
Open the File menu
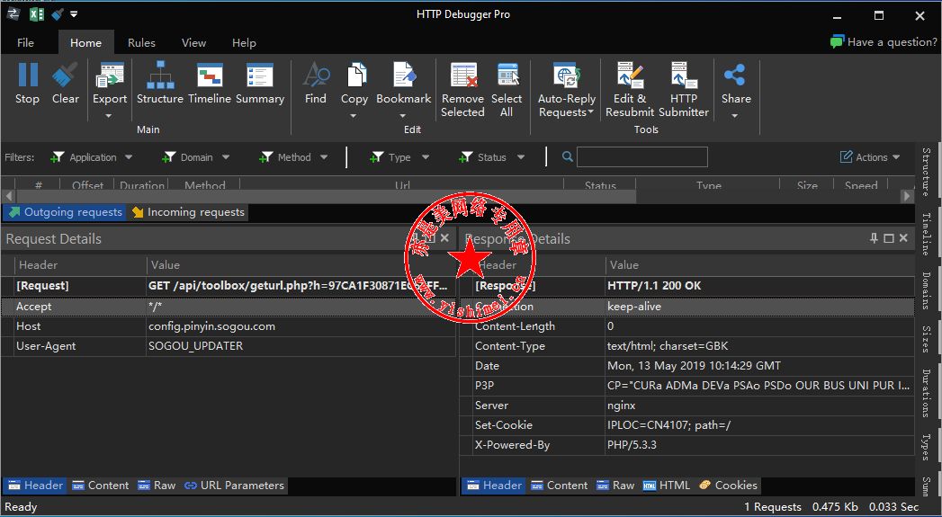(x=25, y=42)
